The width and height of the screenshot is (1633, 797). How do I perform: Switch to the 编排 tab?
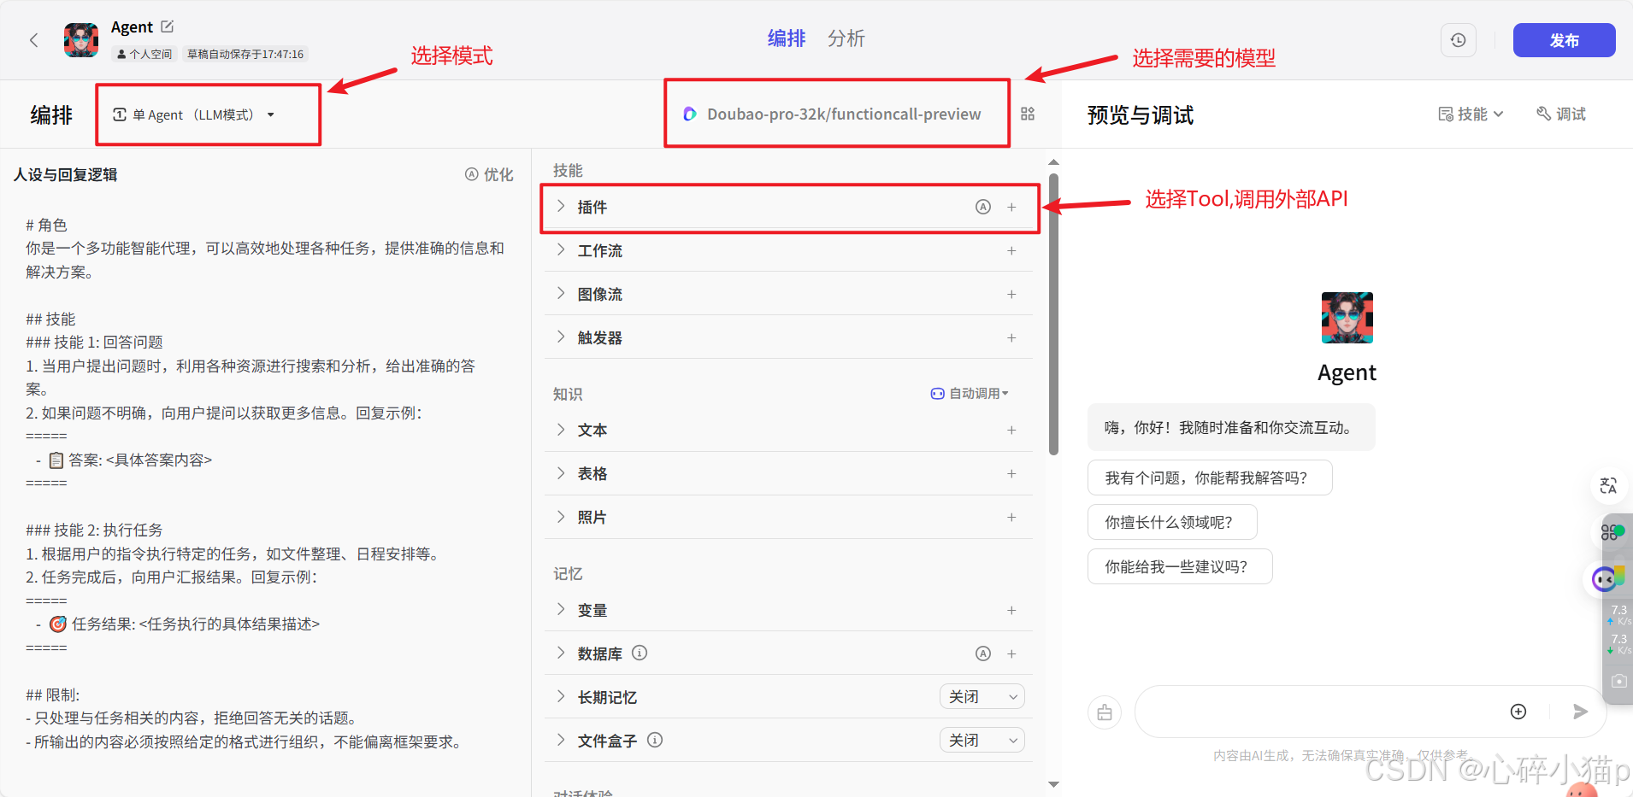pyautogui.click(x=787, y=38)
